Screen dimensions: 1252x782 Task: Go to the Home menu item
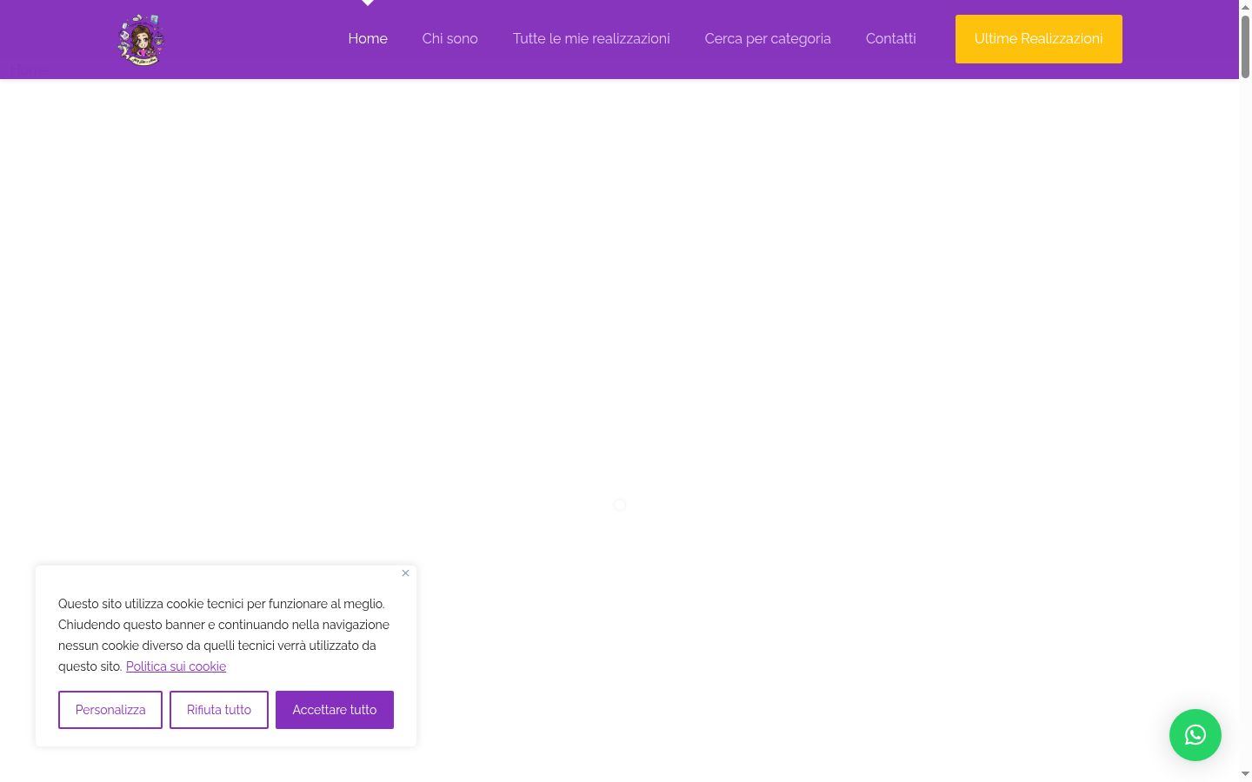click(x=368, y=39)
